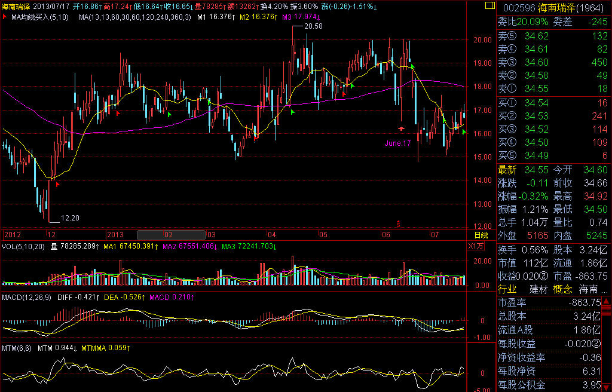Click the red S marker on timeline
This screenshot has height=392, width=612.
coord(398,224)
